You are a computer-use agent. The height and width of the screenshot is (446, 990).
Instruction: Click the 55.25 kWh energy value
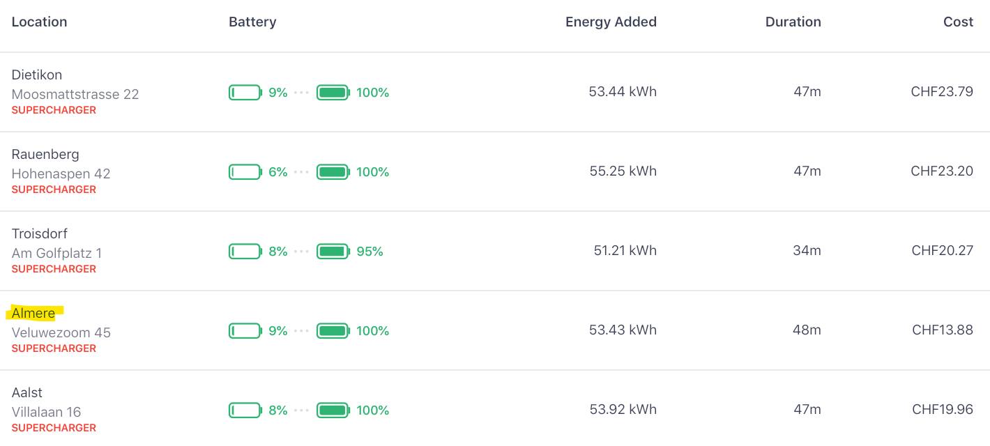tap(623, 171)
